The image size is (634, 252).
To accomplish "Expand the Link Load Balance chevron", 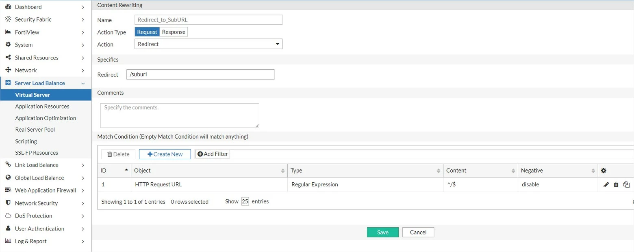I will pos(83,165).
